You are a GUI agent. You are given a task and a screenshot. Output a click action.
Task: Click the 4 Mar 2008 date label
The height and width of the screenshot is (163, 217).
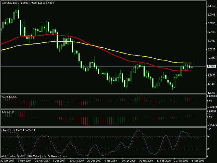pyautogui.click(x=198, y=161)
